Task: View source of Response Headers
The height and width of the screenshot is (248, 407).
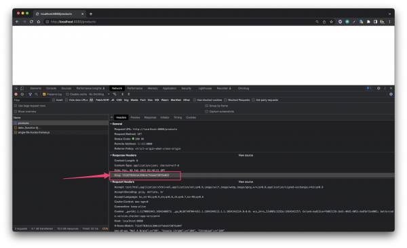Action: tap(246, 155)
